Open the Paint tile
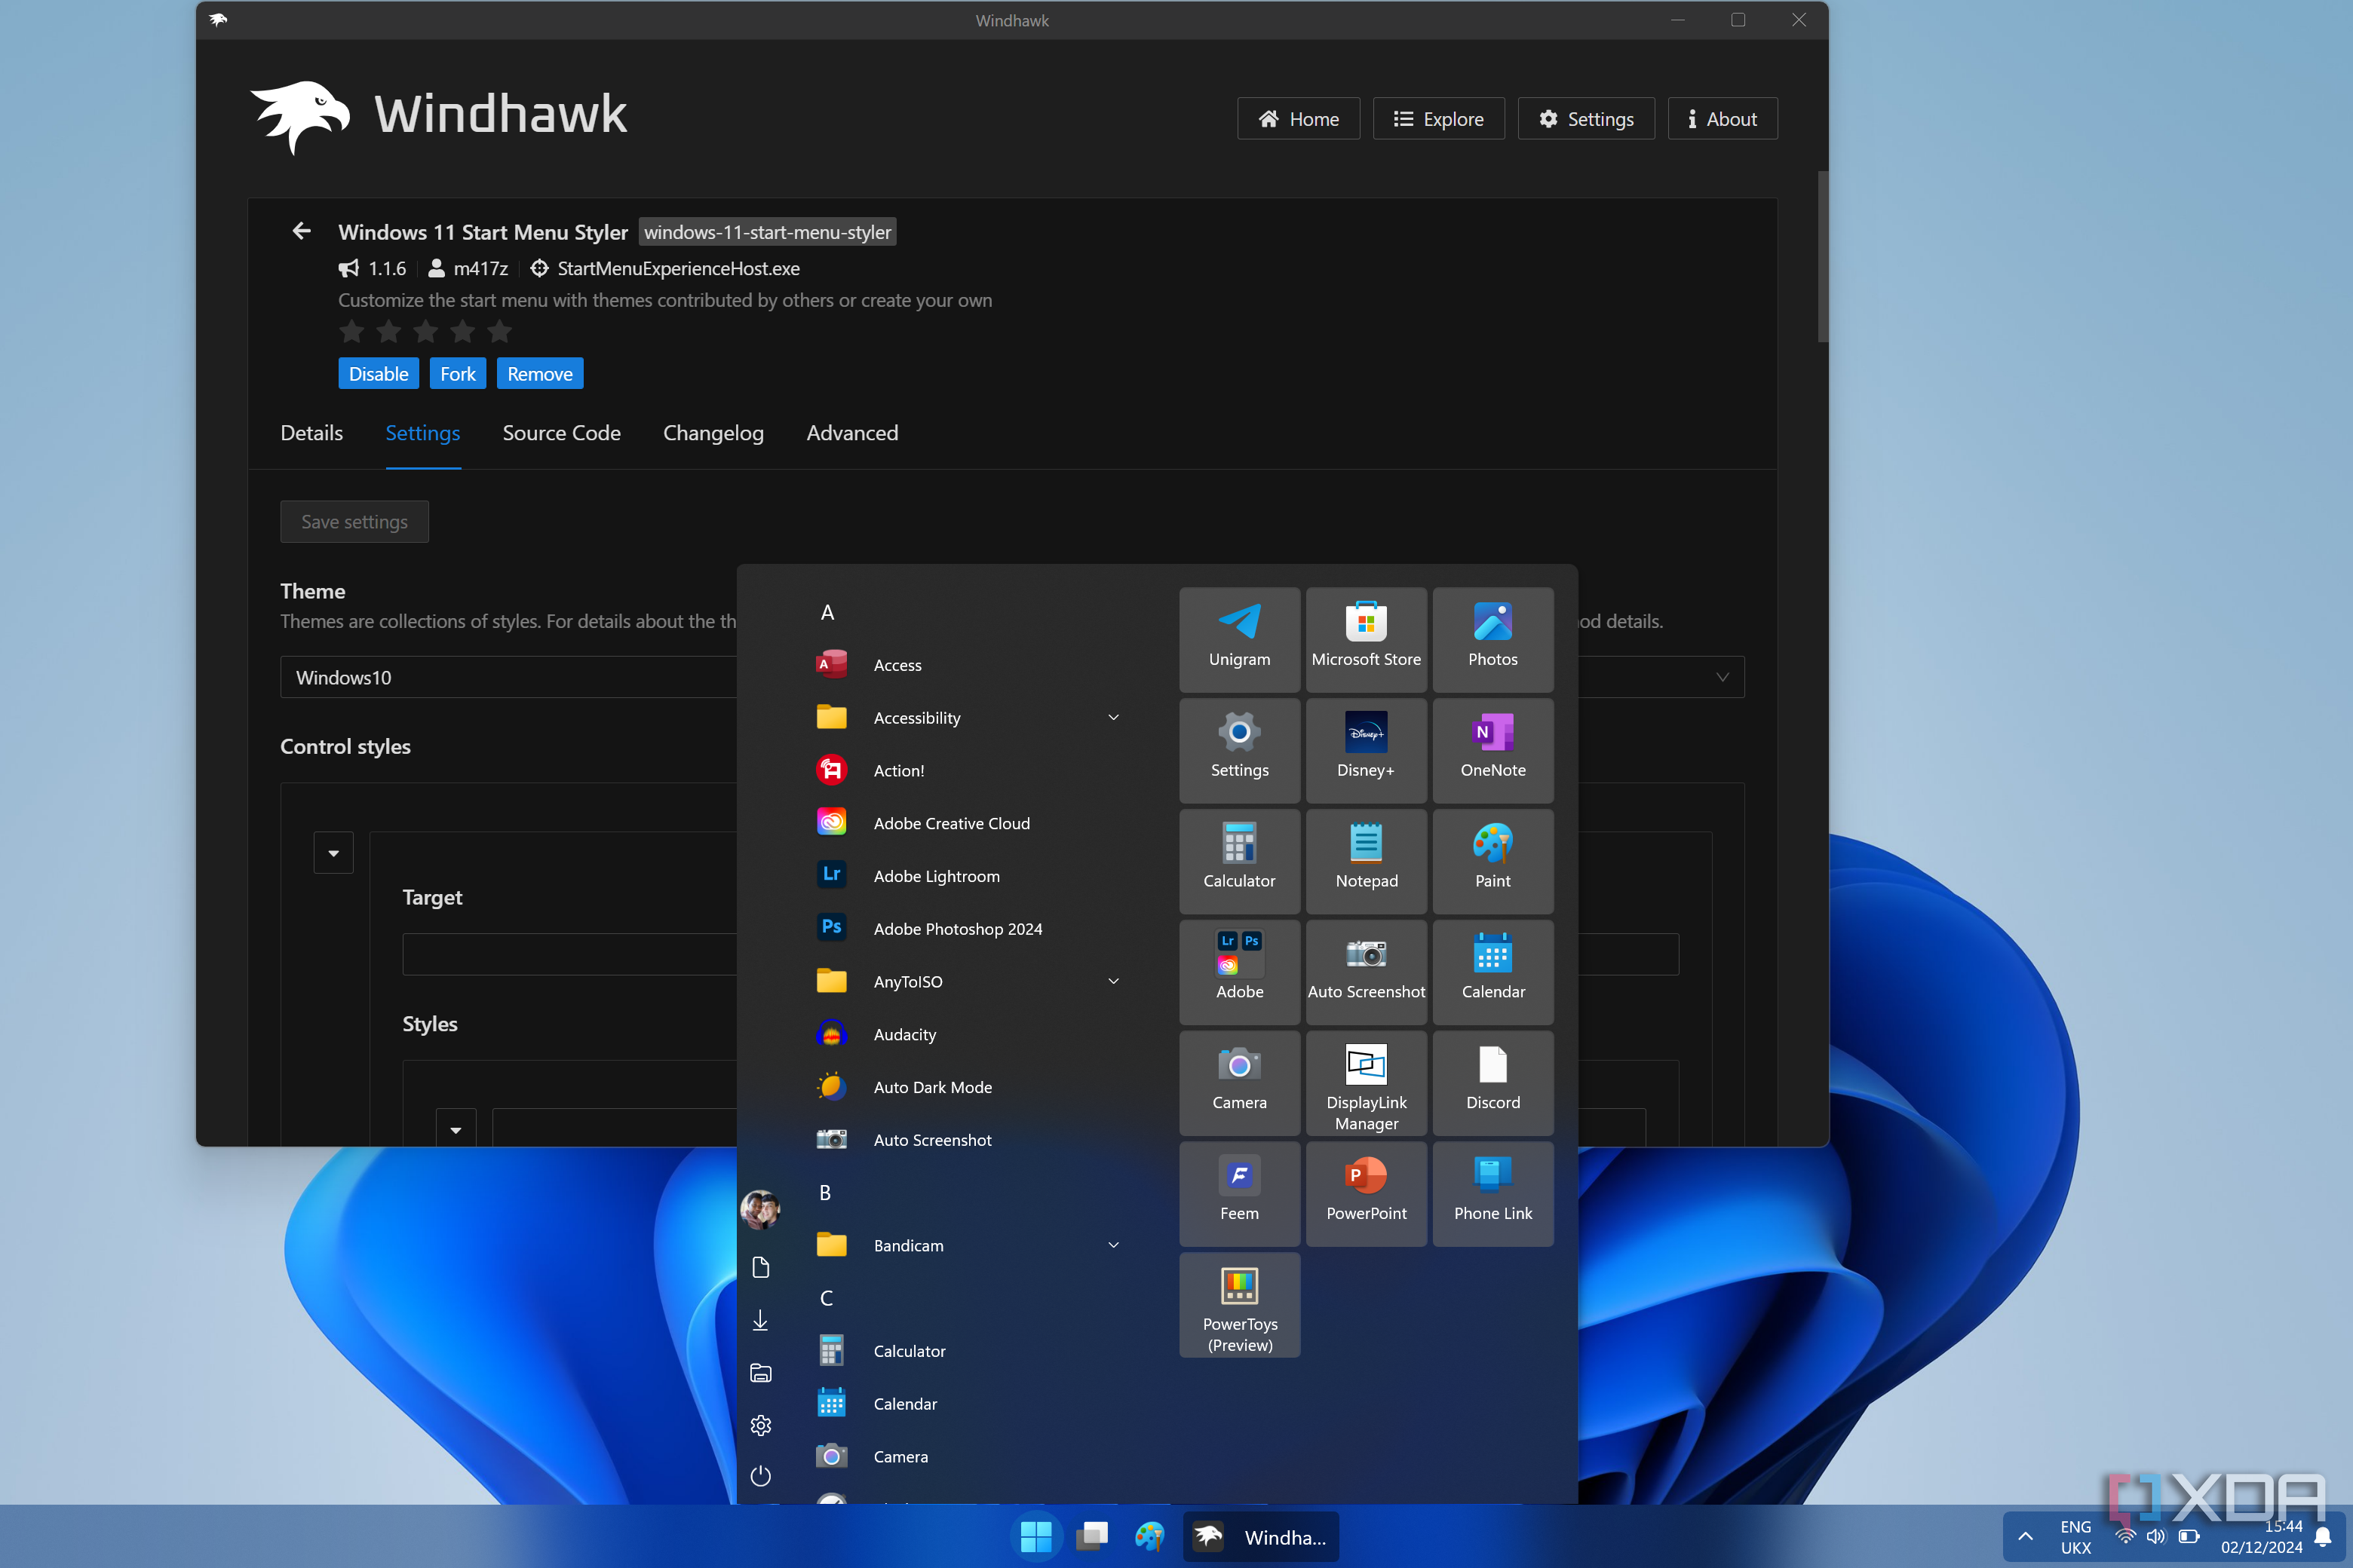The image size is (2353, 1568). click(1492, 861)
